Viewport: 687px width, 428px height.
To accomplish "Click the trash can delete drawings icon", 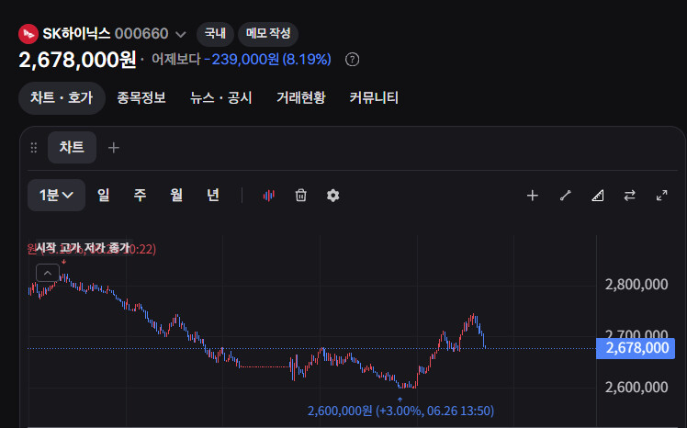I will tap(300, 196).
